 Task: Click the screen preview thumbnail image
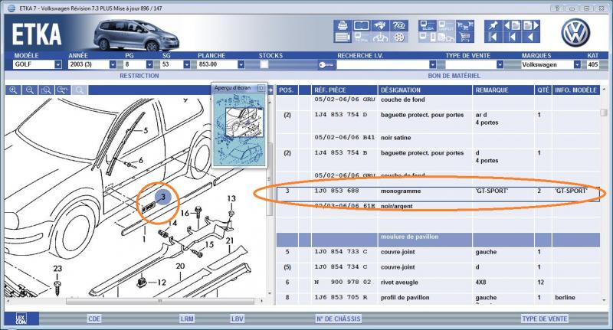[240, 129]
